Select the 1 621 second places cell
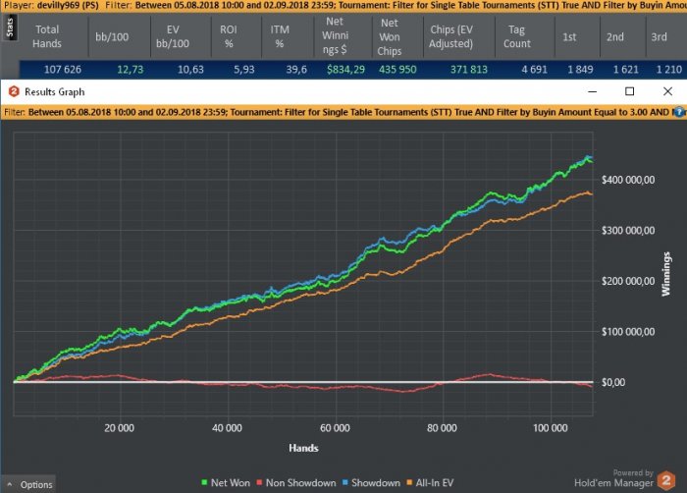The height and width of the screenshot is (493, 687). (x=626, y=70)
